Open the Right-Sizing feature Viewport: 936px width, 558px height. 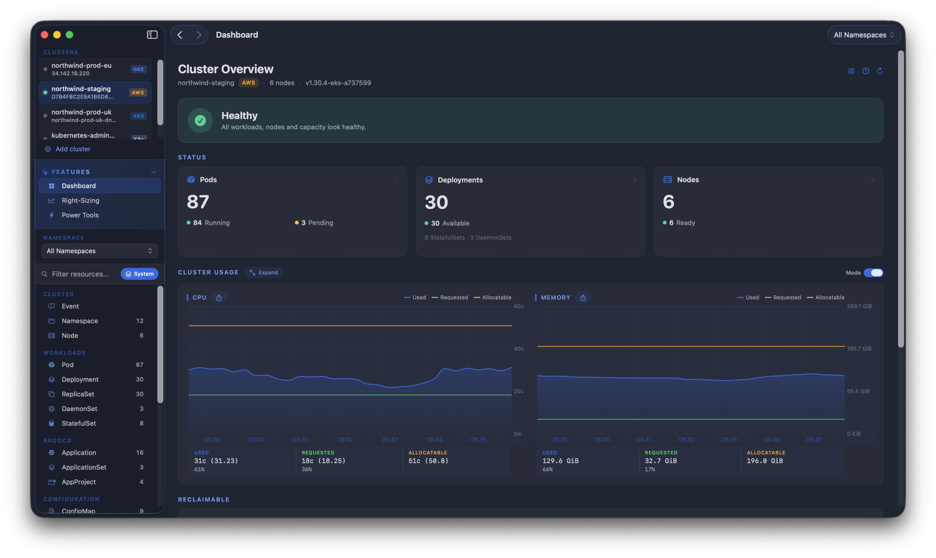(x=100, y=200)
